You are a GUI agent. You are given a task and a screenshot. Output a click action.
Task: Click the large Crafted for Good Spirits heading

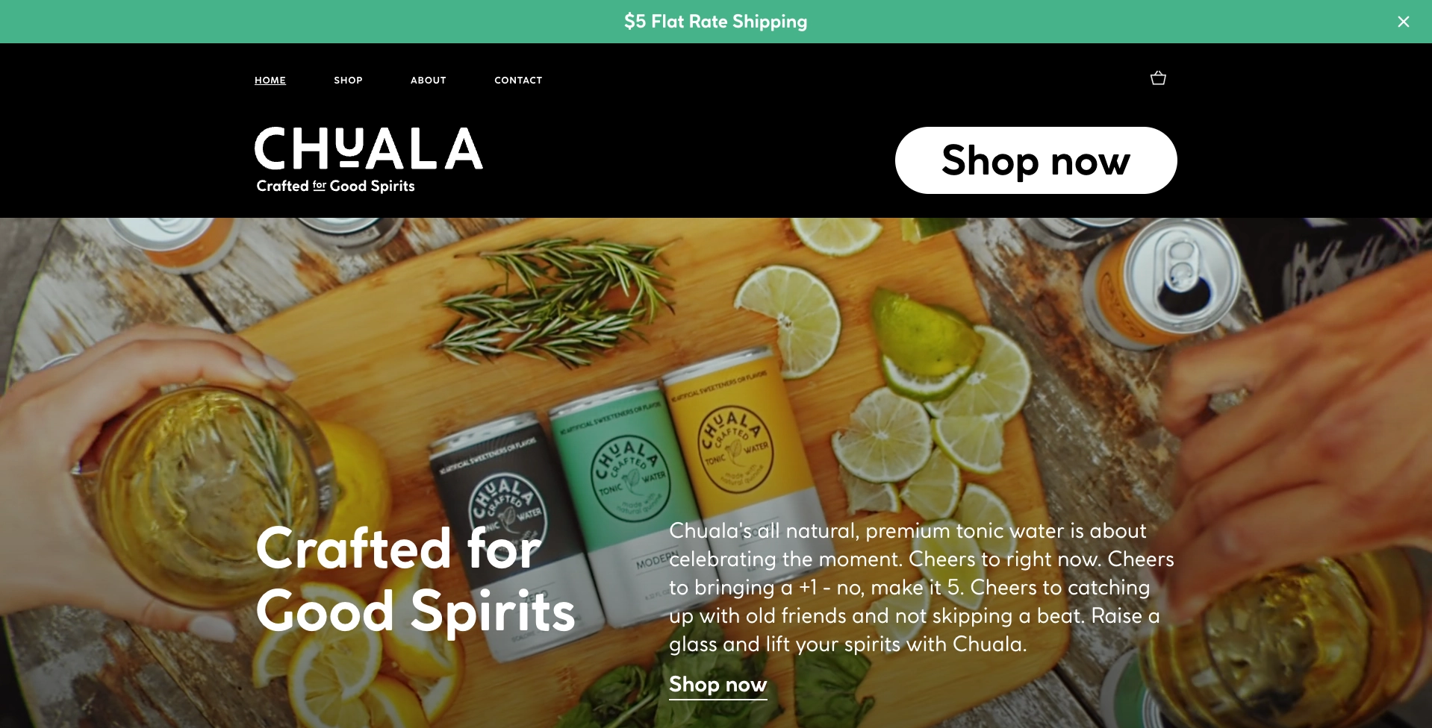coord(415,580)
